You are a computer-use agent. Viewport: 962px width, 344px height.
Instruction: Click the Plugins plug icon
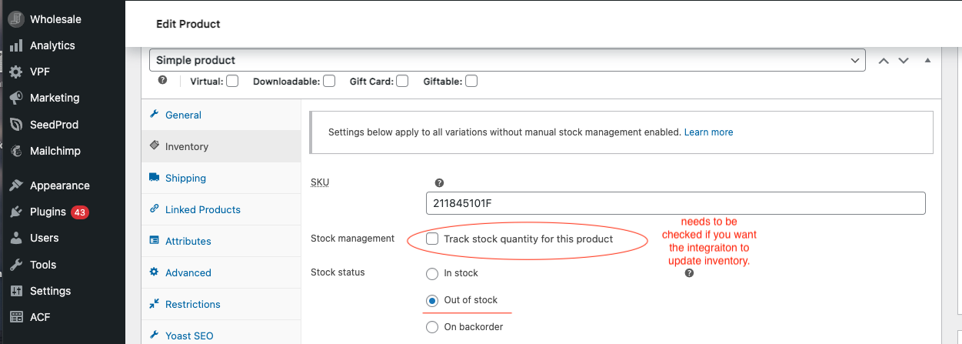[x=16, y=212]
